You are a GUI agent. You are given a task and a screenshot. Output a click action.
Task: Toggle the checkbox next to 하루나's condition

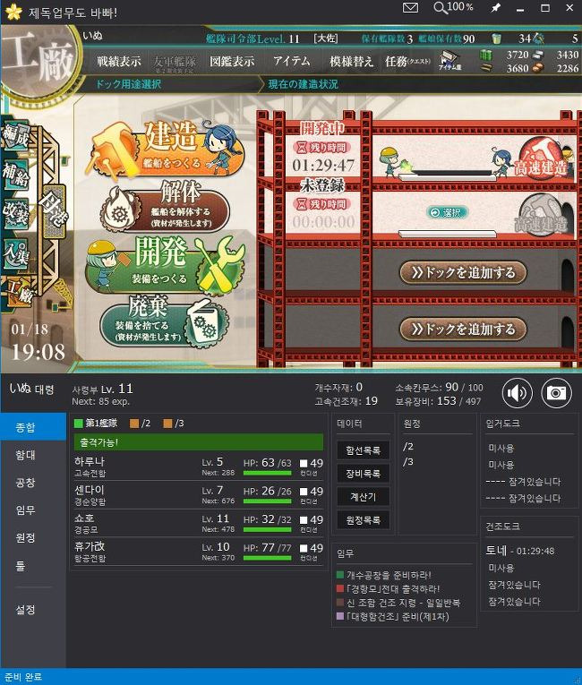coord(304,463)
